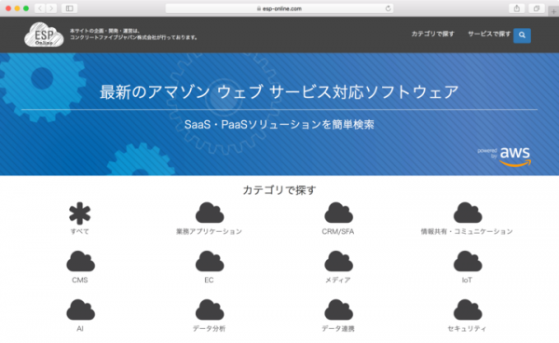Click the Safari share button
Viewport: 559px width, 343px height.
point(516,8)
